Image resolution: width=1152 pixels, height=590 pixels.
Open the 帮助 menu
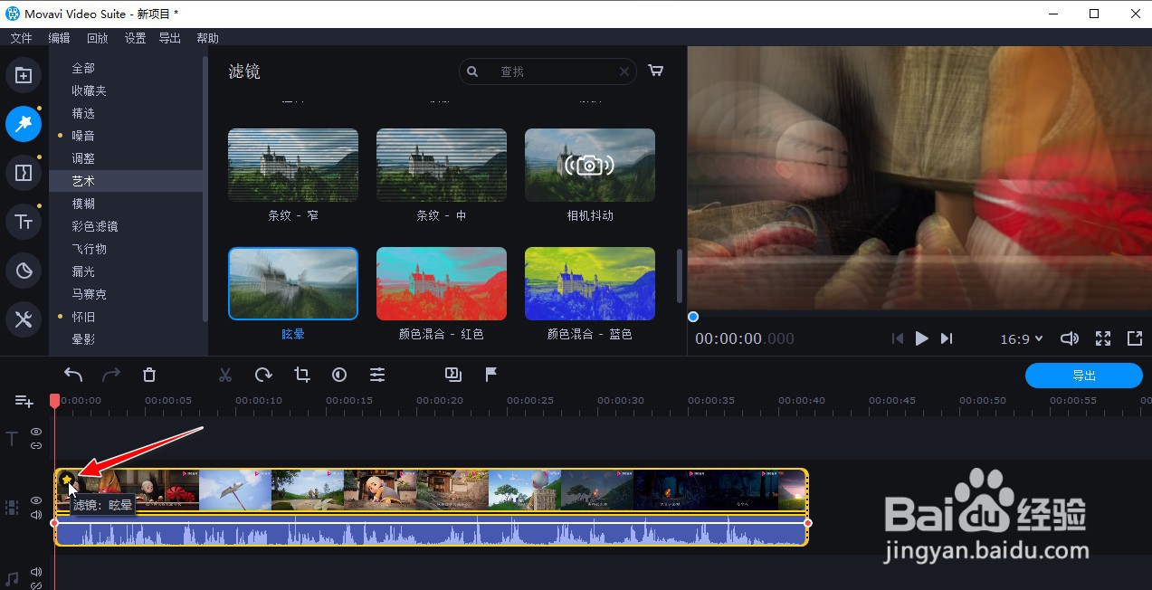(207, 38)
